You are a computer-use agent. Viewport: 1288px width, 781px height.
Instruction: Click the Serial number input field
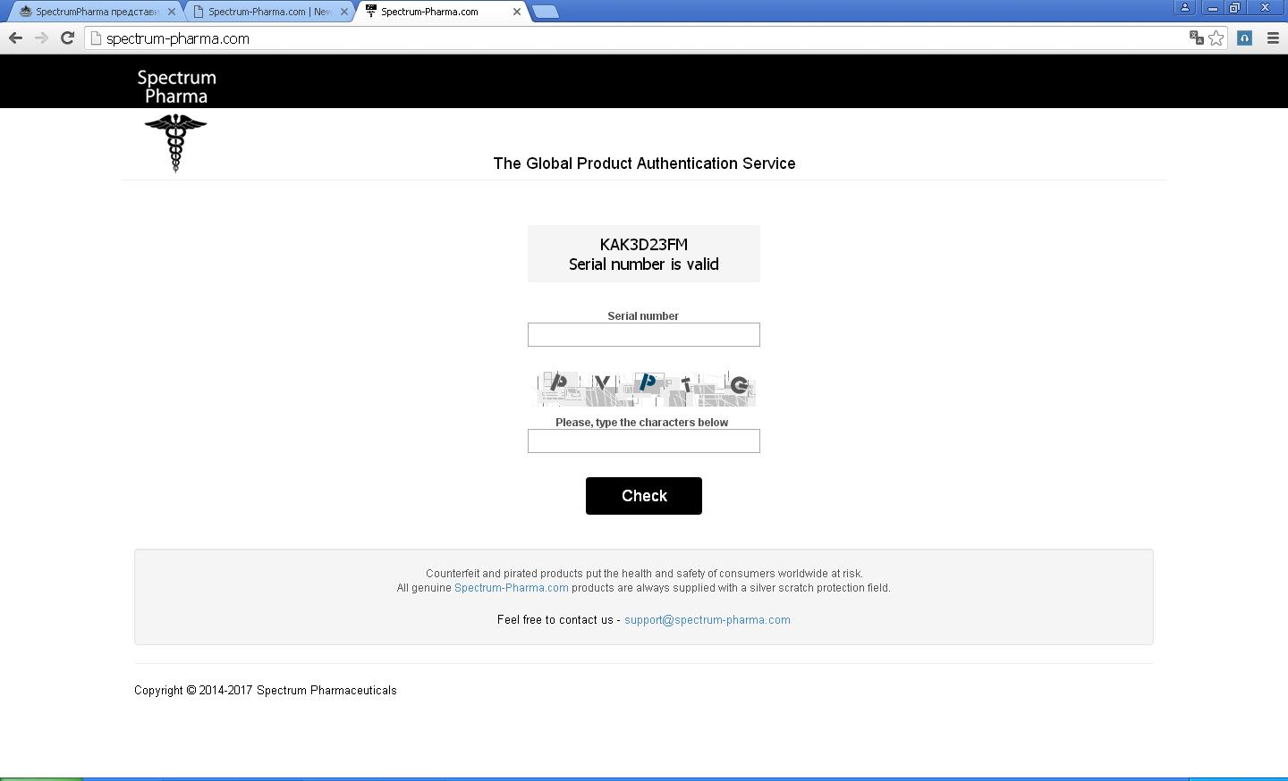tap(643, 334)
